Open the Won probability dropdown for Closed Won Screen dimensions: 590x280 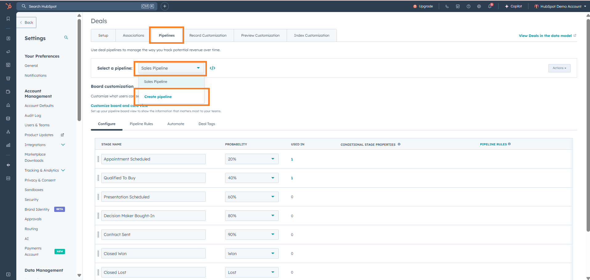coord(252,254)
